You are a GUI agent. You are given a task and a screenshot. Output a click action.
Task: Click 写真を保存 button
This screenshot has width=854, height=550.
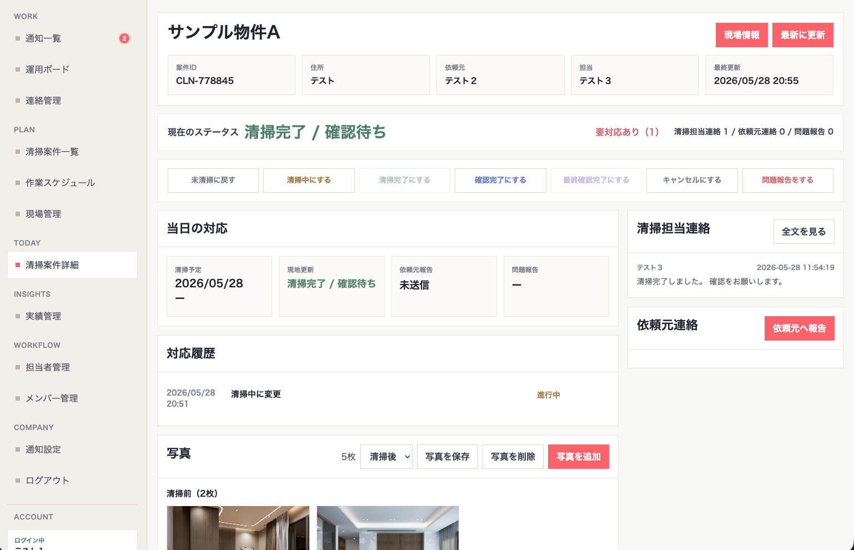click(x=448, y=457)
